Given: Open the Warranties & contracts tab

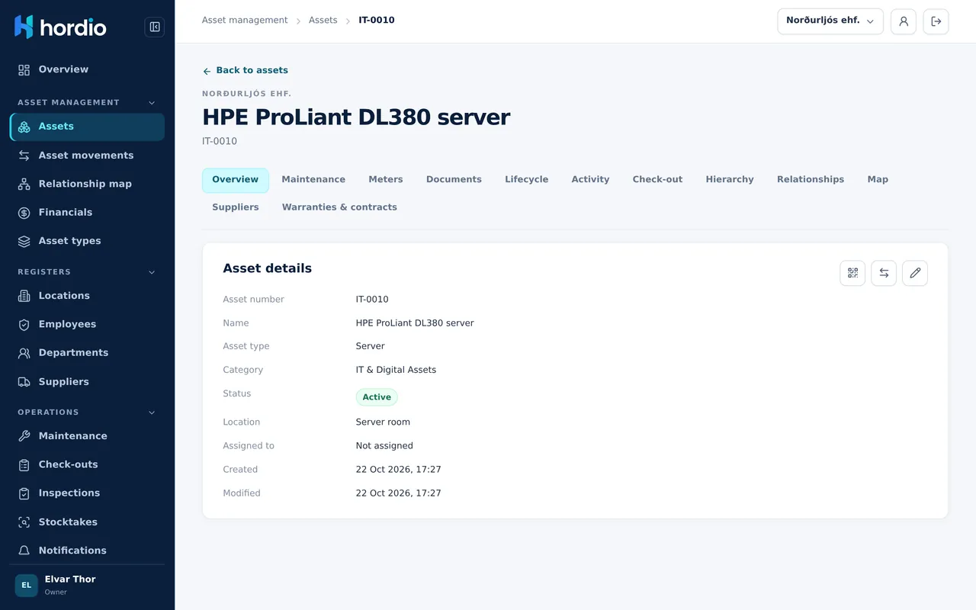Looking at the screenshot, I should tap(339, 207).
